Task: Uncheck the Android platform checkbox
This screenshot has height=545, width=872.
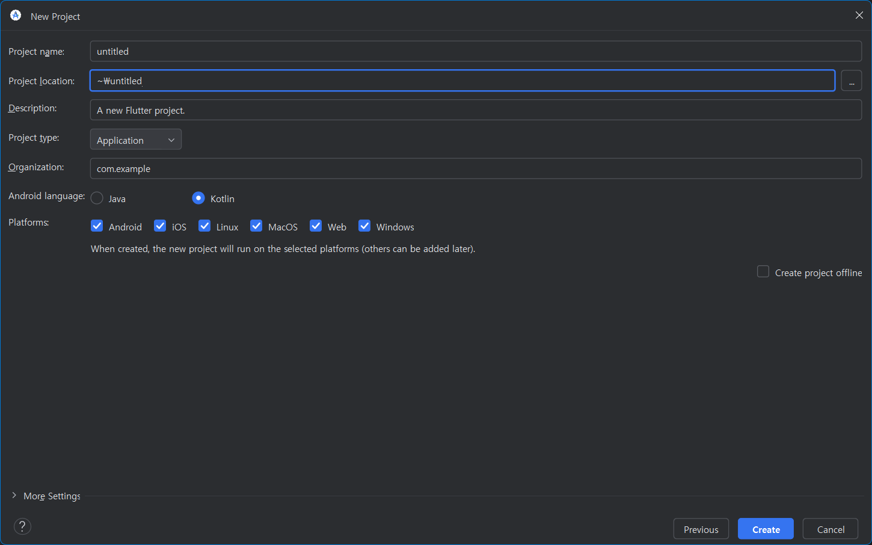Action: coord(97,226)
